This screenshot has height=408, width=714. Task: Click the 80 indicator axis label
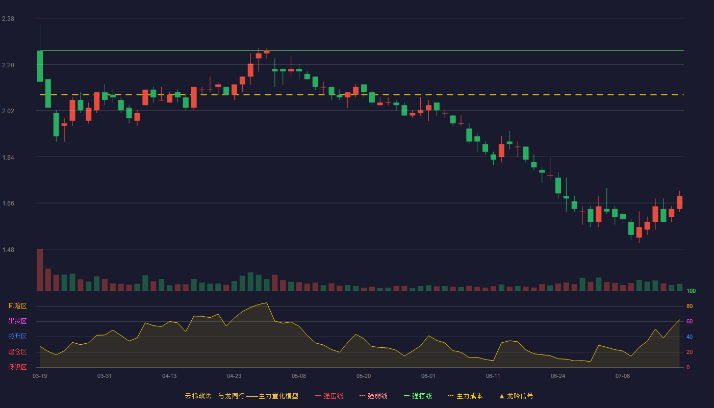690,306
